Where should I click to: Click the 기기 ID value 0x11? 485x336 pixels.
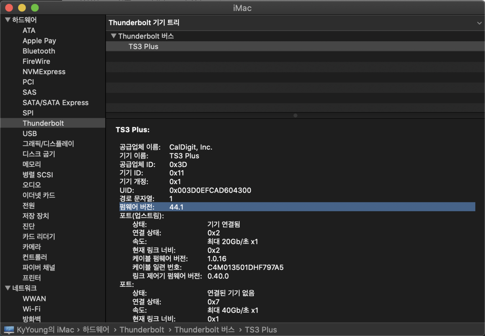177,173
